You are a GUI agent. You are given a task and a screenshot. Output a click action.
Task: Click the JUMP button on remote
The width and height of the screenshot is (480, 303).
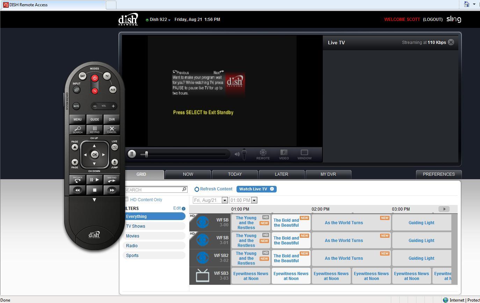[115, 162]
